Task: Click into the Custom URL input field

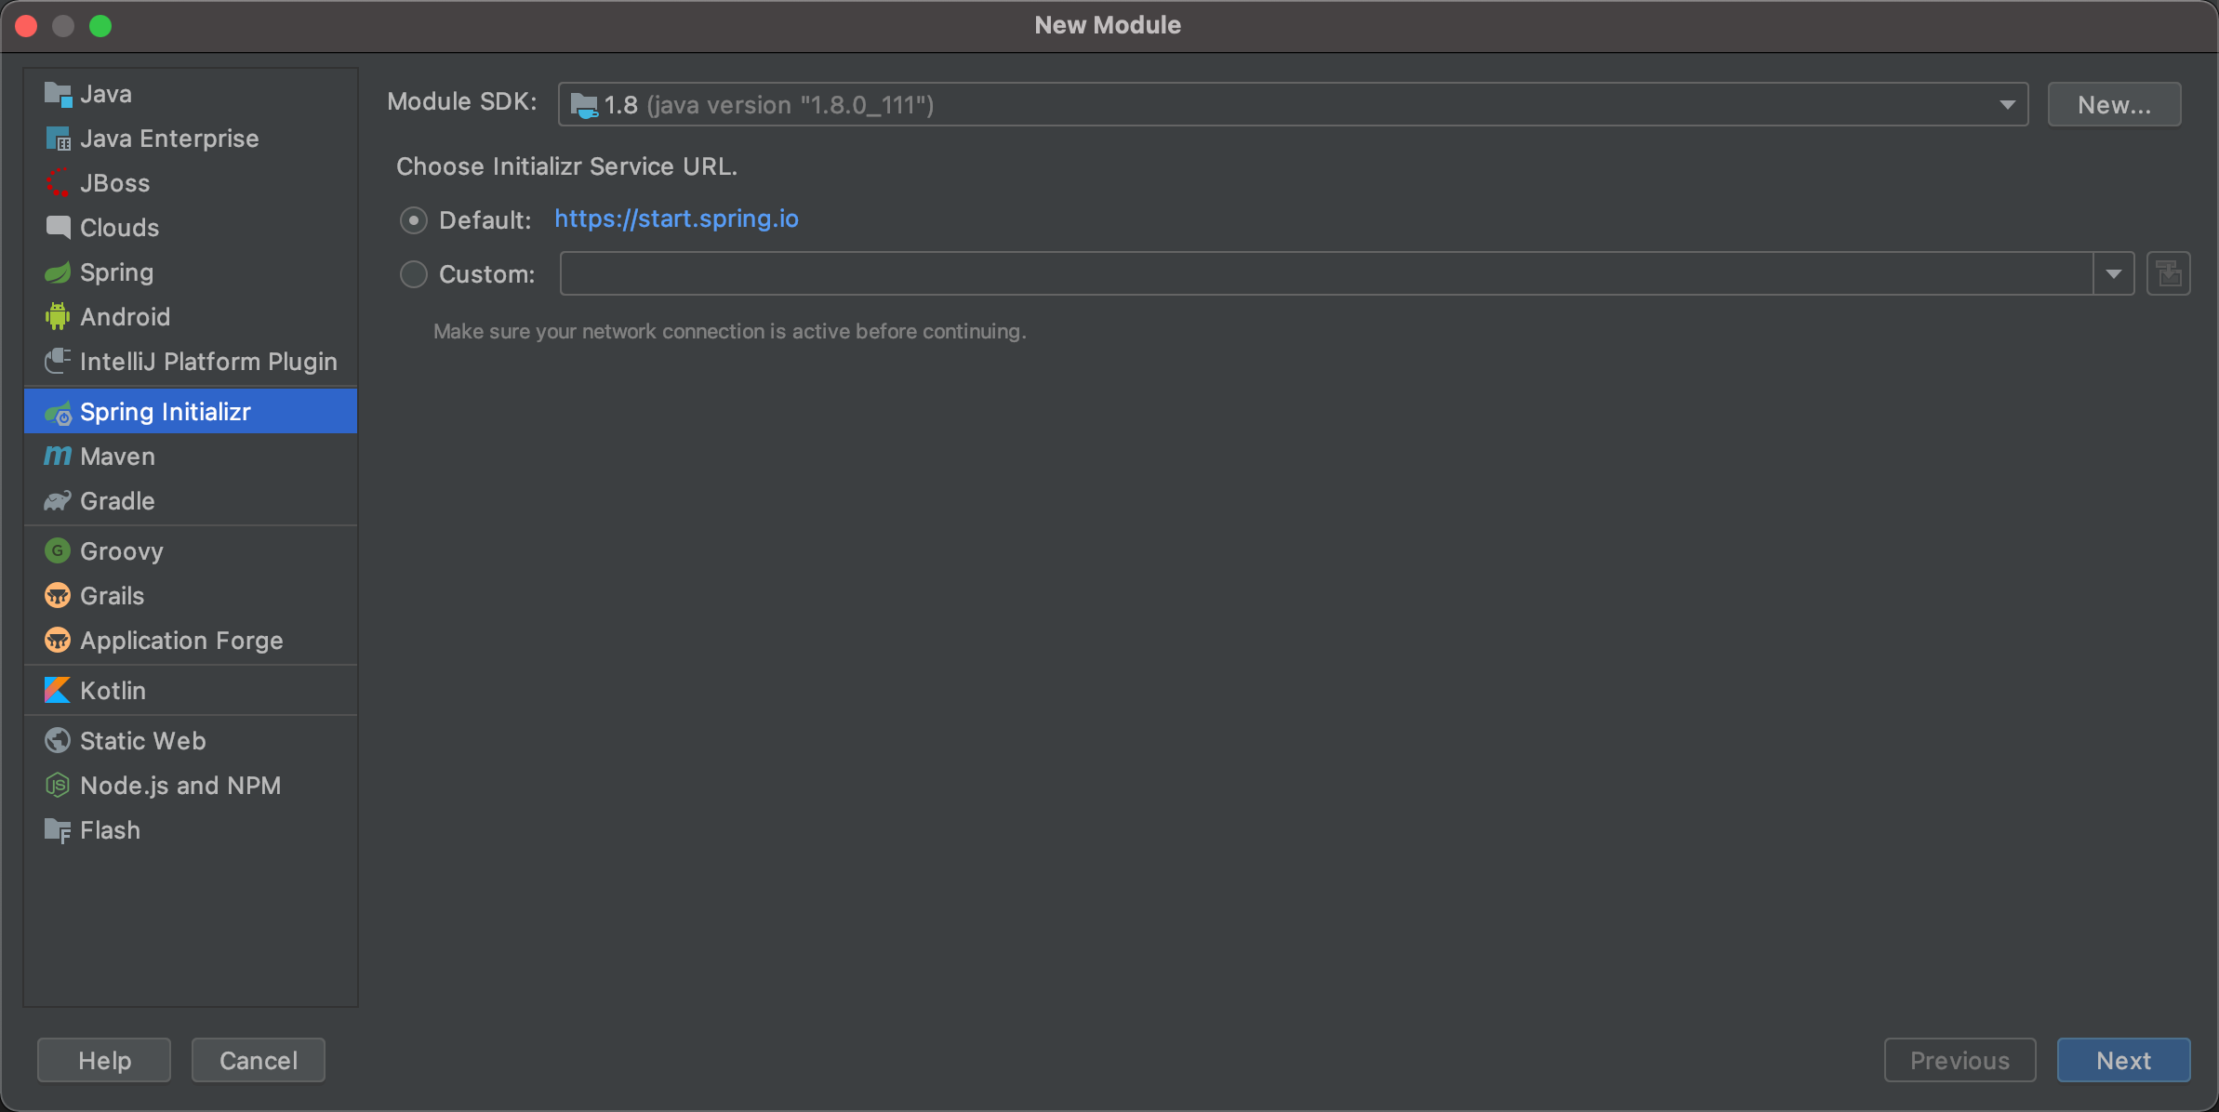Action: (1326, 273)
